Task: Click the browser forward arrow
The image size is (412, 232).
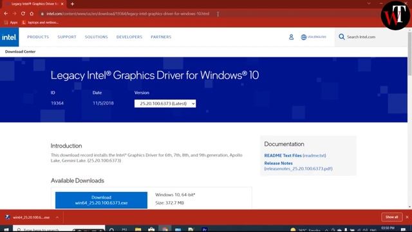Action: [x=14, y=14]
